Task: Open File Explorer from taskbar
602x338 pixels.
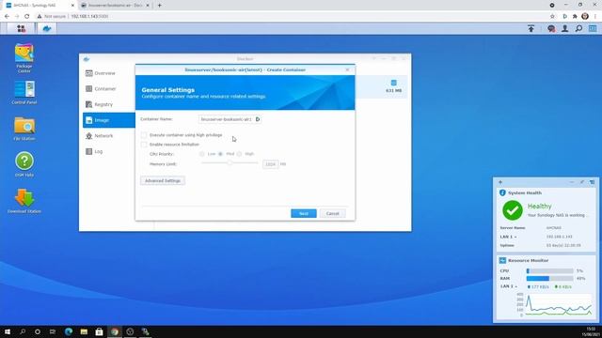Action: (x=84, y=331)
